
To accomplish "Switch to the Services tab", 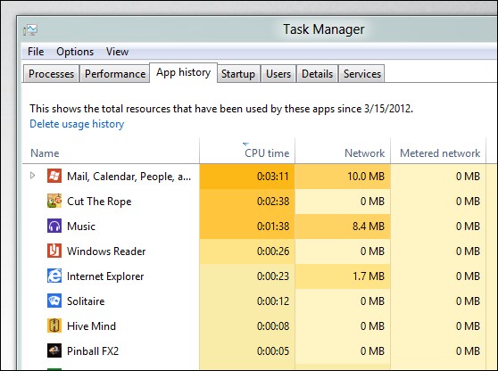I will [362, 74].
